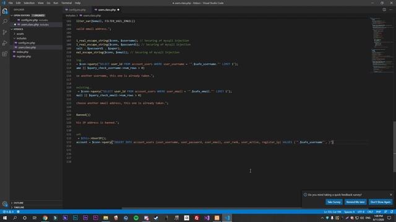Collapse the HTDOCS folder section

[x=12, y=29]
